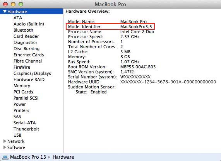Click the Software category label
This screenshot has height=161, width=221.
point(16,147)
